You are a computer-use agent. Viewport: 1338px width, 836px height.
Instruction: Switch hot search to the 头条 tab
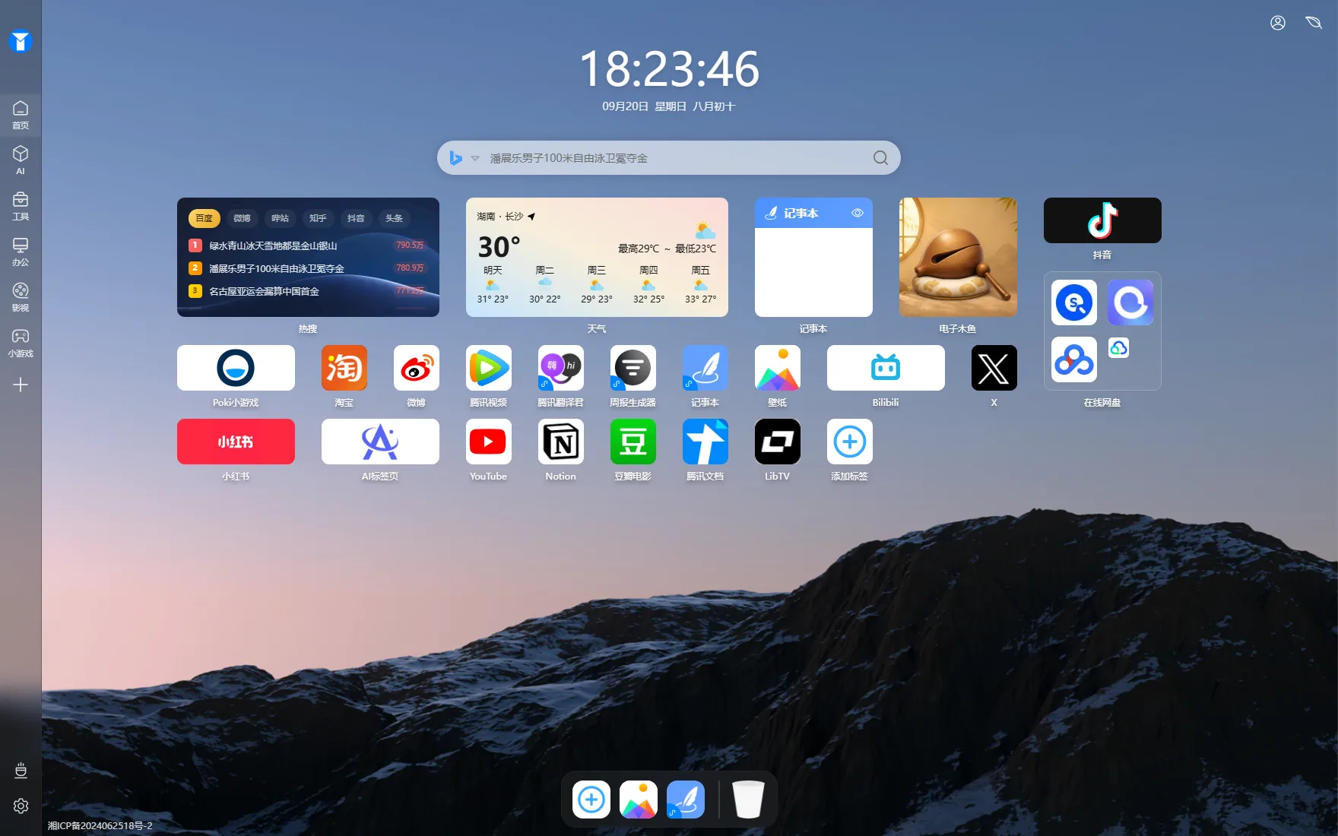[x=394, y=218]
